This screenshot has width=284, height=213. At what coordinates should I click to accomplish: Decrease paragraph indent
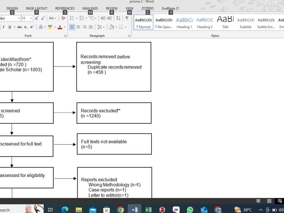point(103,18)
